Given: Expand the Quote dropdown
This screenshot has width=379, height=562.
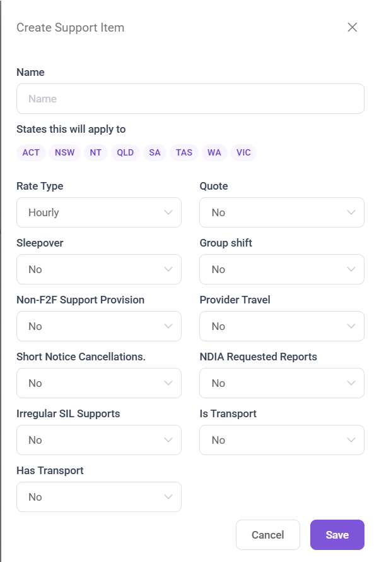Looking at the screenshot, I should tap(281, 212).
